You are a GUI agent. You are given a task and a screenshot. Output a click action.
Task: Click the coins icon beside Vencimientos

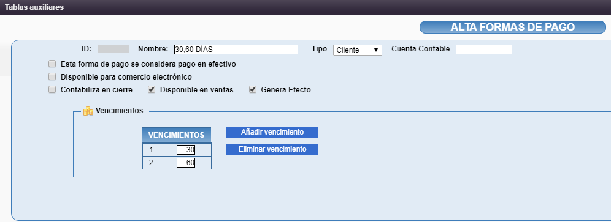click(x=88, y=111)
